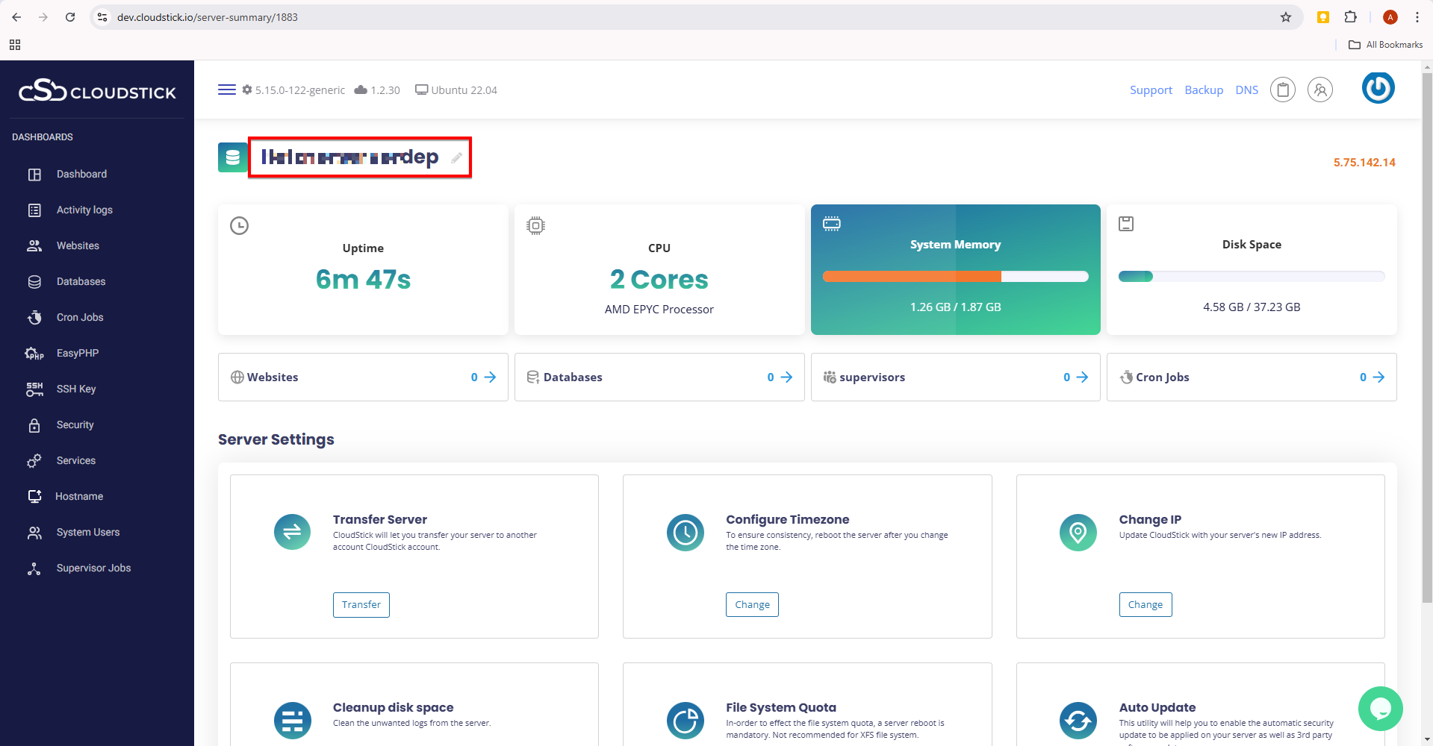The width and height of the screenshot is (1433, 746).
Task: Open Activity logs in the sidebar
Action: coord(84,210)
